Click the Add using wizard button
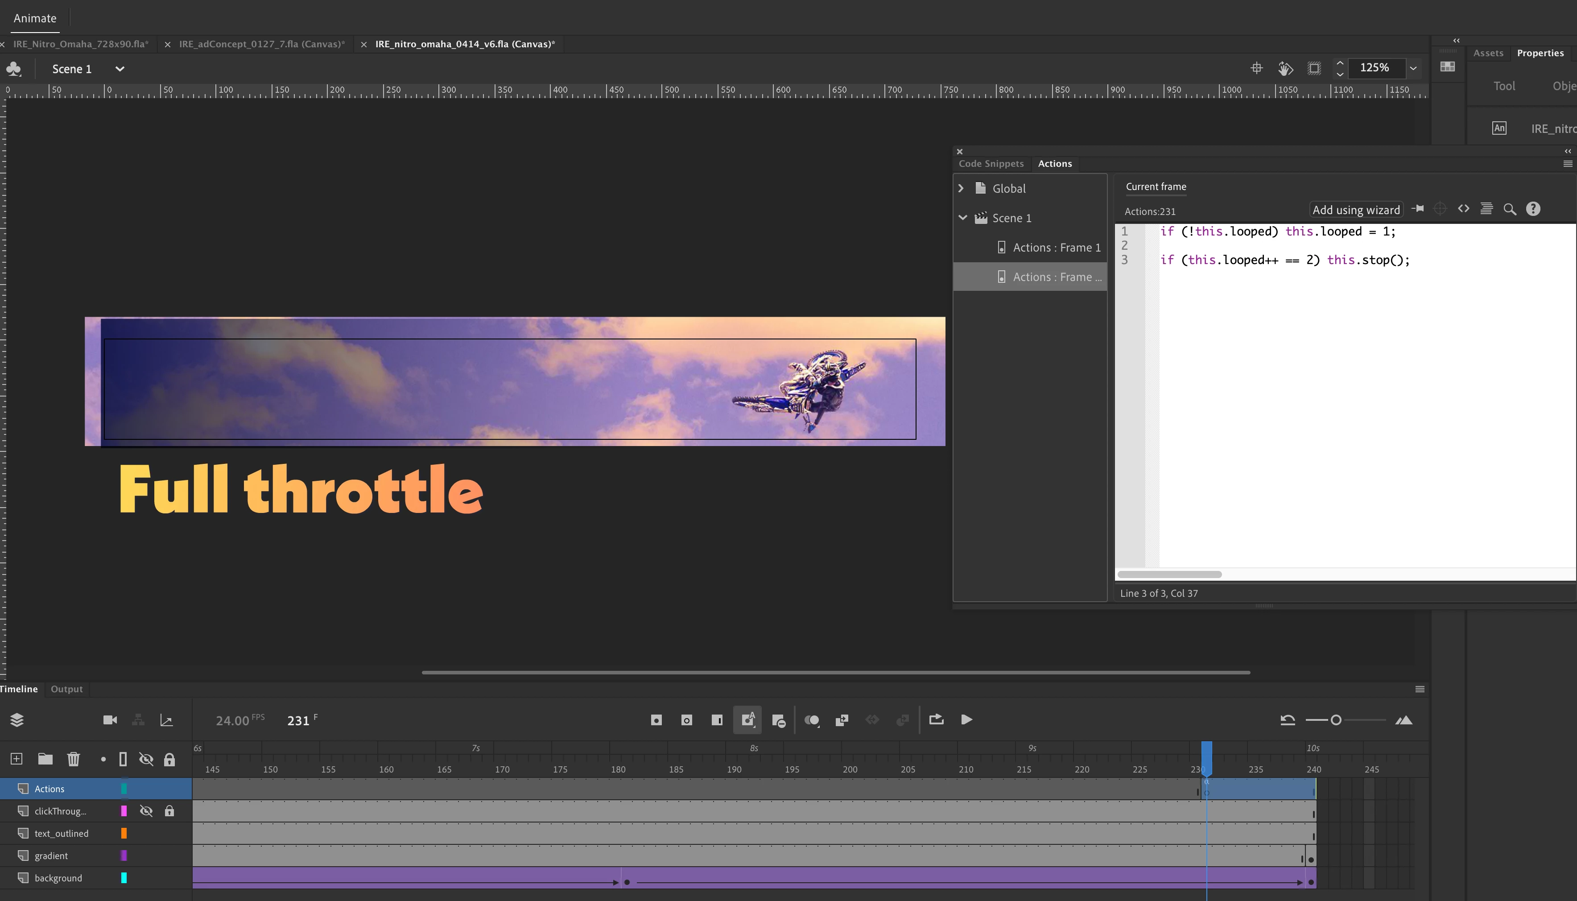Image resolution: width=1577 pixels, height=901 pixels. click(x=1355, y=210)
